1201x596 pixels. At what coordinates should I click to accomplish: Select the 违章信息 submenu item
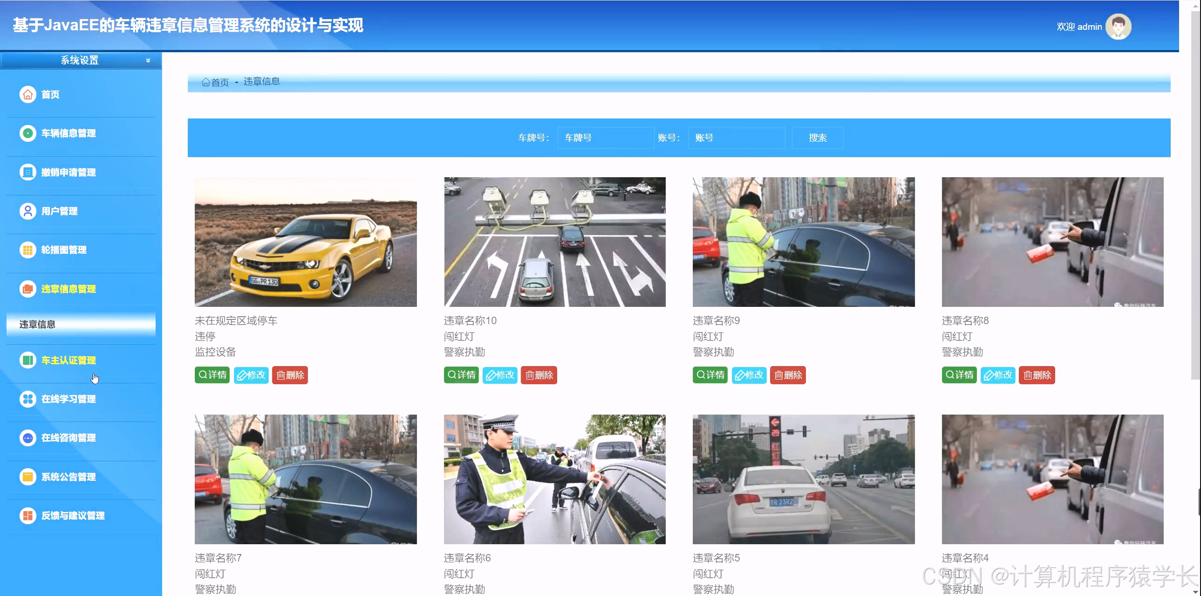click(x=81, y=325)
